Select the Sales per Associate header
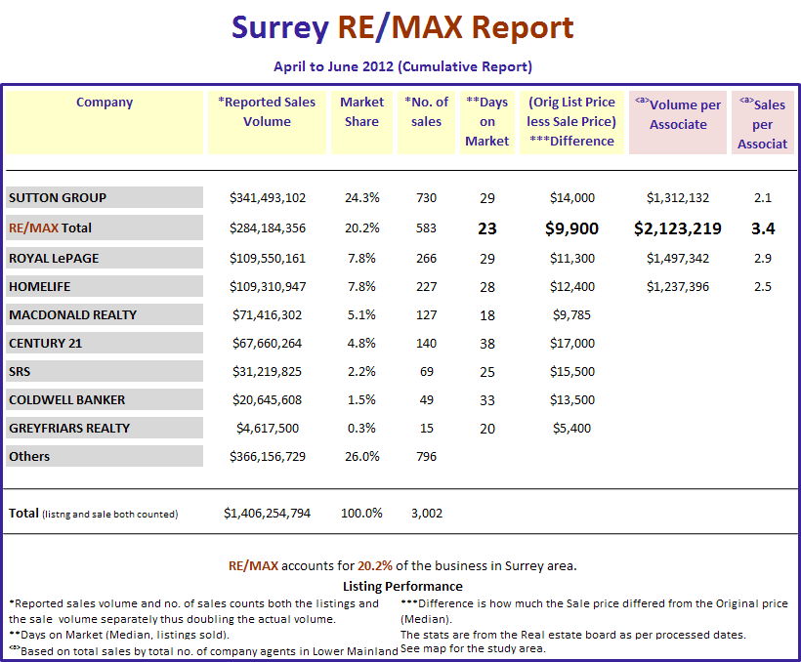801x662 pixels. tap(763, 121)
